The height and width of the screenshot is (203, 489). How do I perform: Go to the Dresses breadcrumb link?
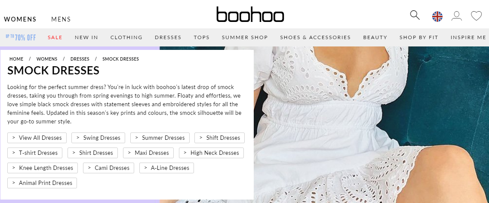(x=80, y=59)
